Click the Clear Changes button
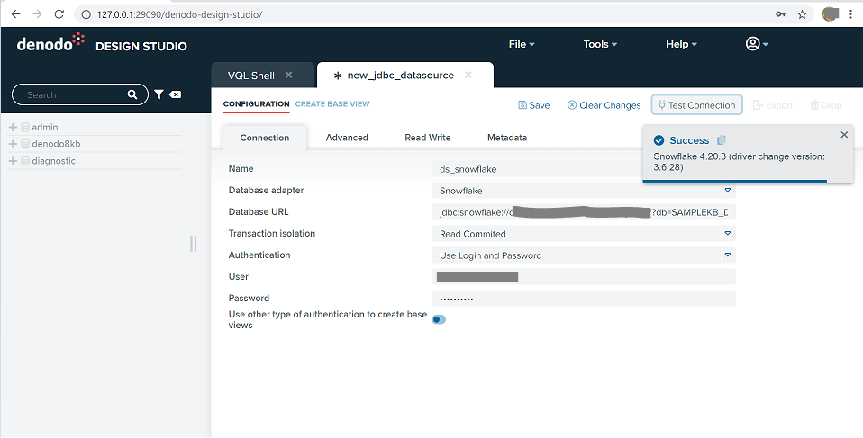This screenshot has width=863, height=438. [x=604, y=105]
